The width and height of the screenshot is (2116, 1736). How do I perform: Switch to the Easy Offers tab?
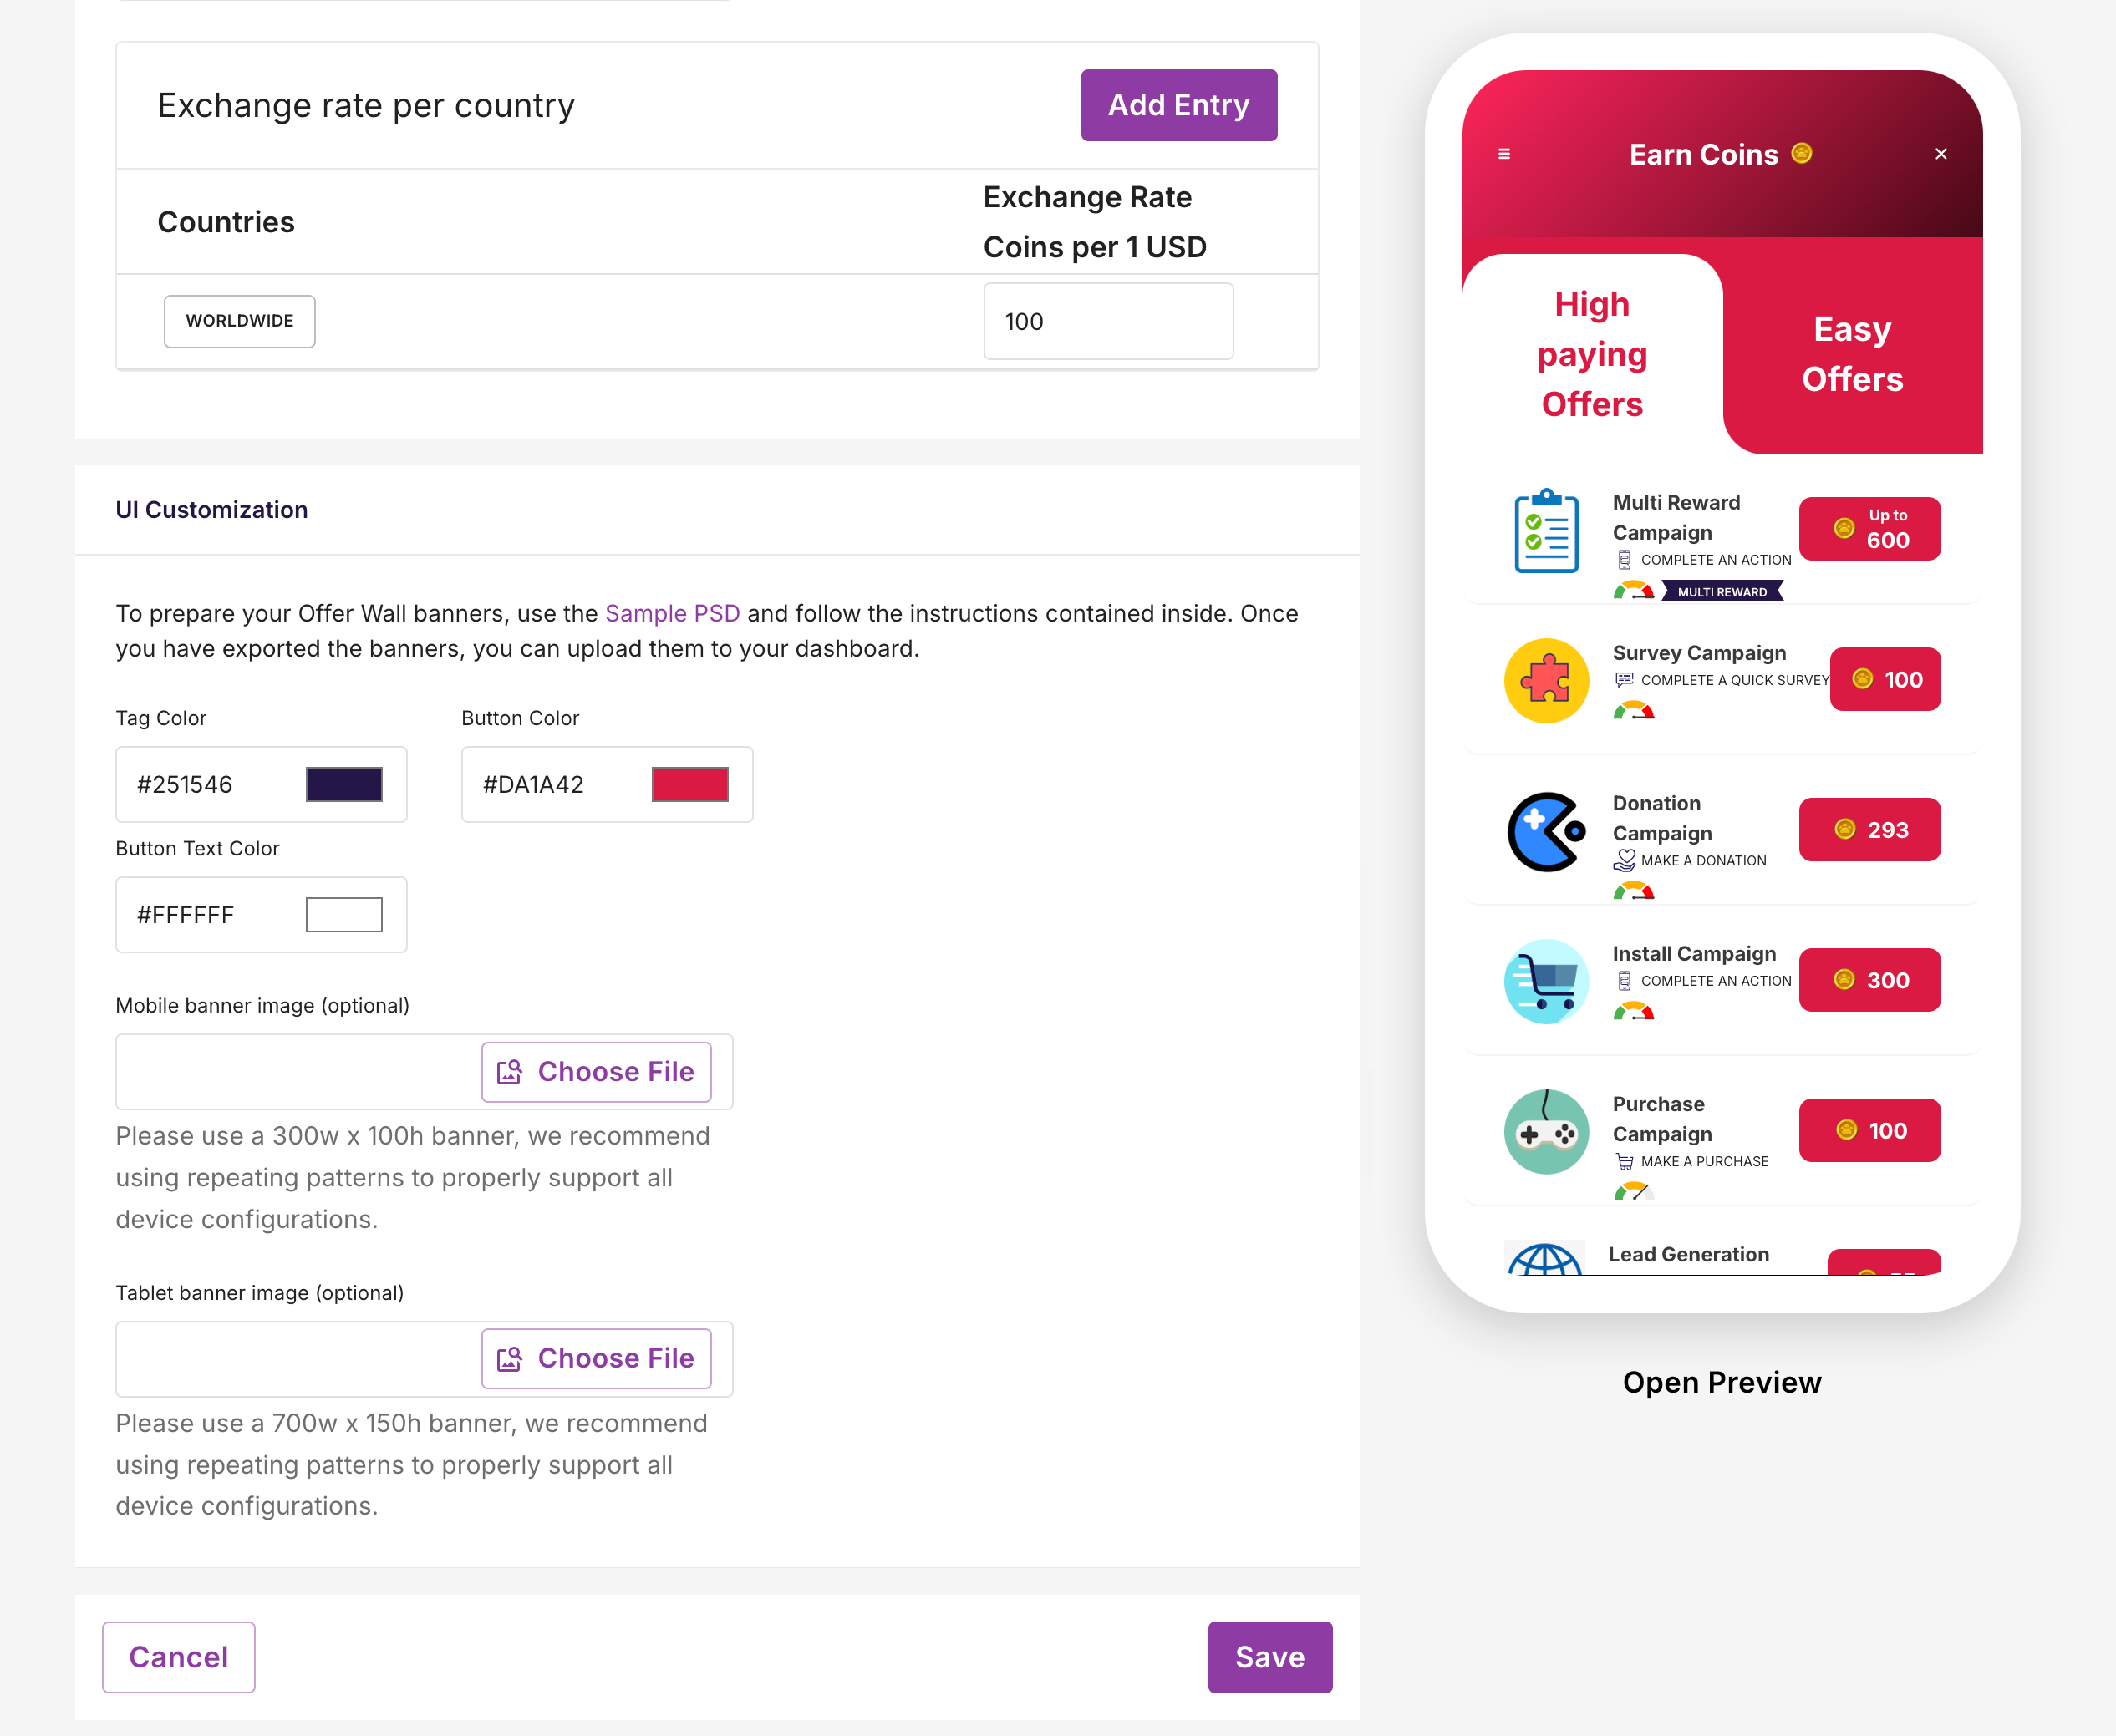point(1852,354)
